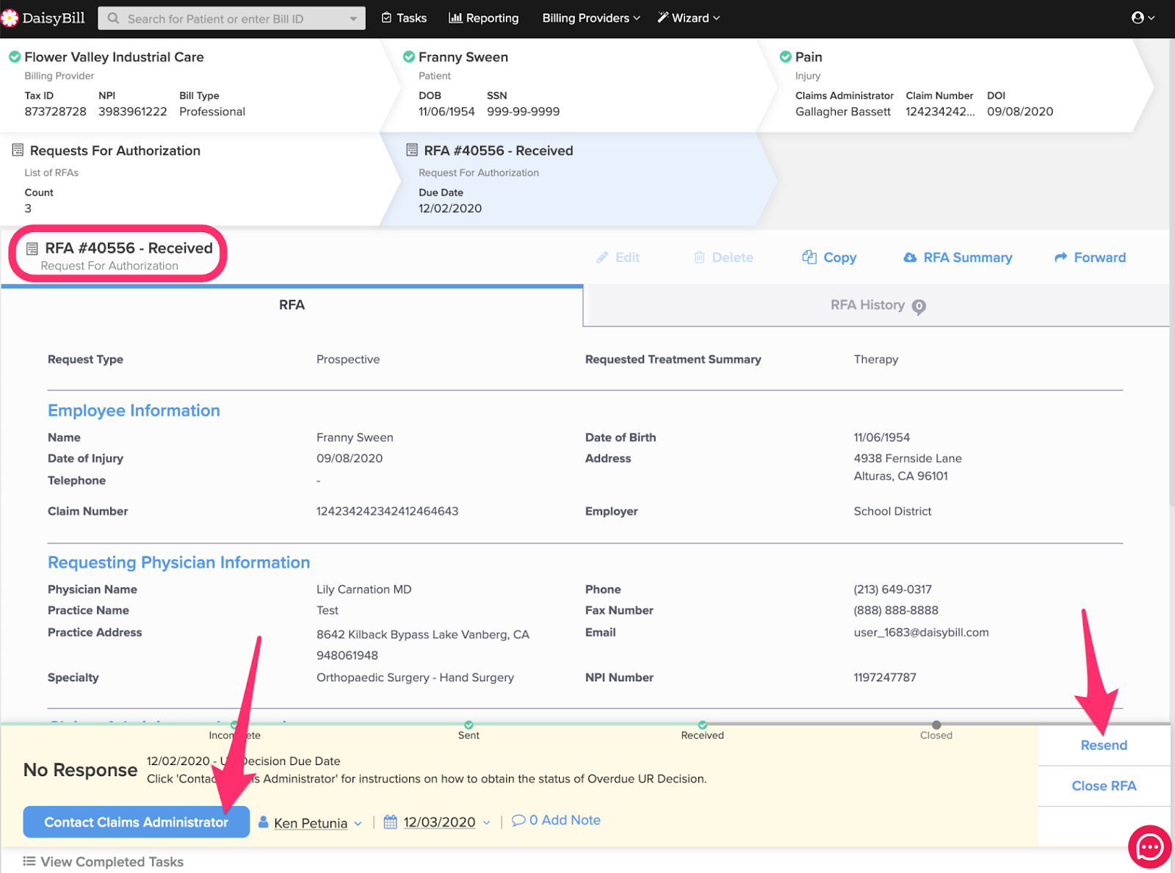The image size is (1175, 873).
Task: Expand the Ken Petunia assignee dropdown
Action: pyautogui.click(x=358, y=824)
